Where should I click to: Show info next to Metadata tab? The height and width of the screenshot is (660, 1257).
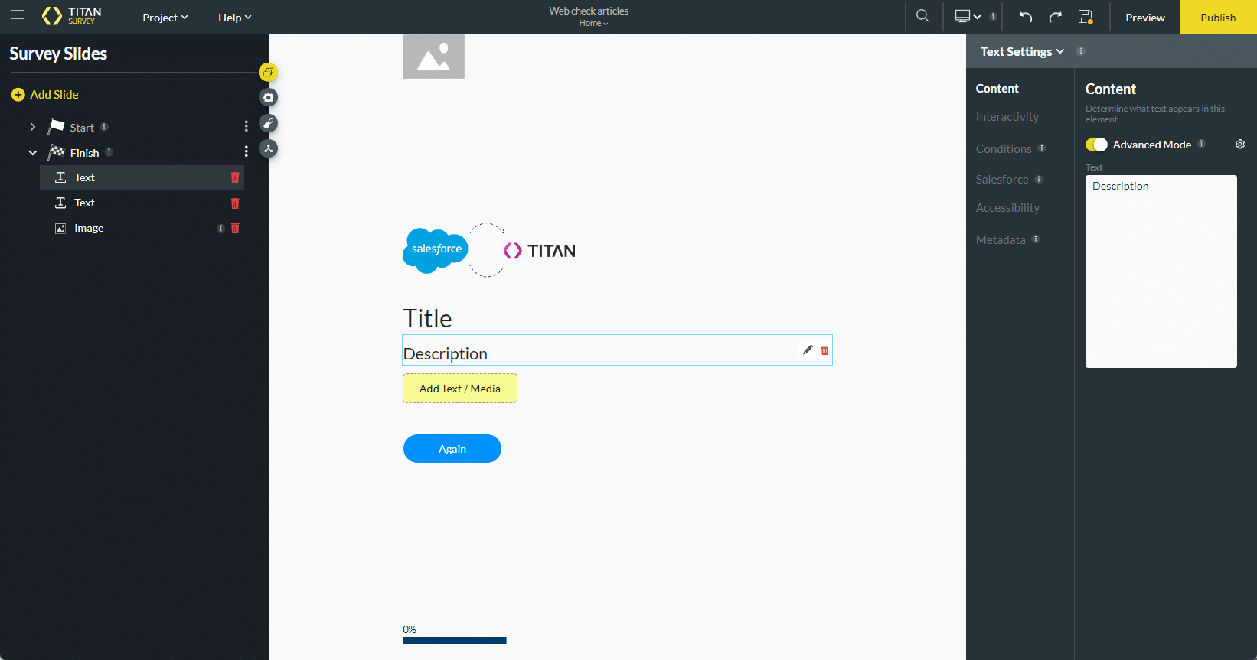[1036, 239]
